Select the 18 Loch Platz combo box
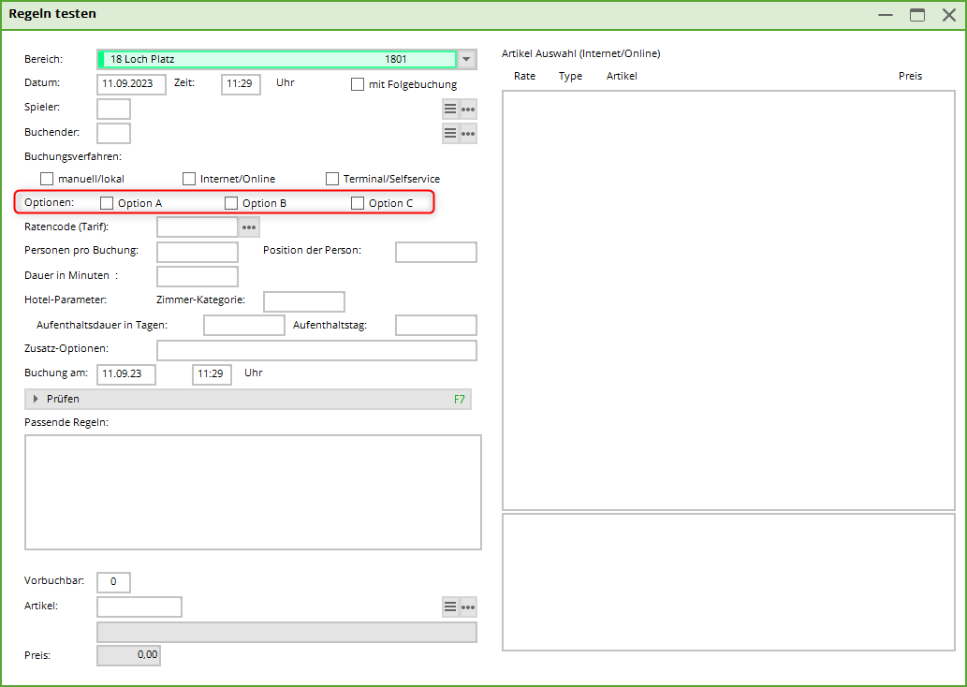This screenshot has width=967, height=687. tap(276, 60)
